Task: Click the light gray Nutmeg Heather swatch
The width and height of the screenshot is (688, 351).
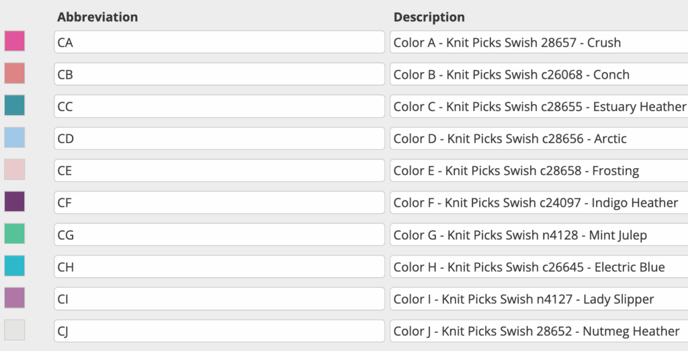Action: pyautogui.click(x=15, y=330)
